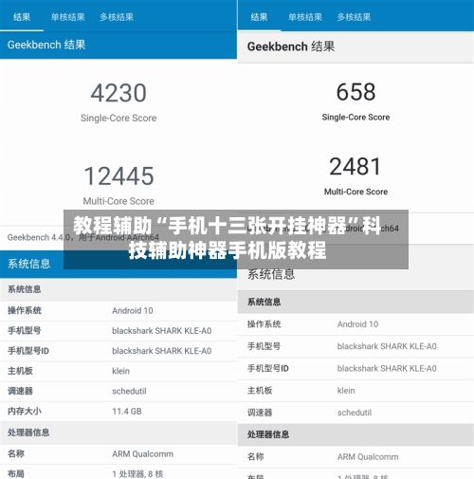Switch to 多核结果 tab in left screenshot
Image resolution: width=474 pixels, height=479 pixels.
pyautogui.click(x=117, y=17)
